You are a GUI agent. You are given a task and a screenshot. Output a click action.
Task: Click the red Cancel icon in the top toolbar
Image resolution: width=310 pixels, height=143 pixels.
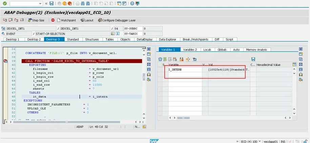coord(69,3)
